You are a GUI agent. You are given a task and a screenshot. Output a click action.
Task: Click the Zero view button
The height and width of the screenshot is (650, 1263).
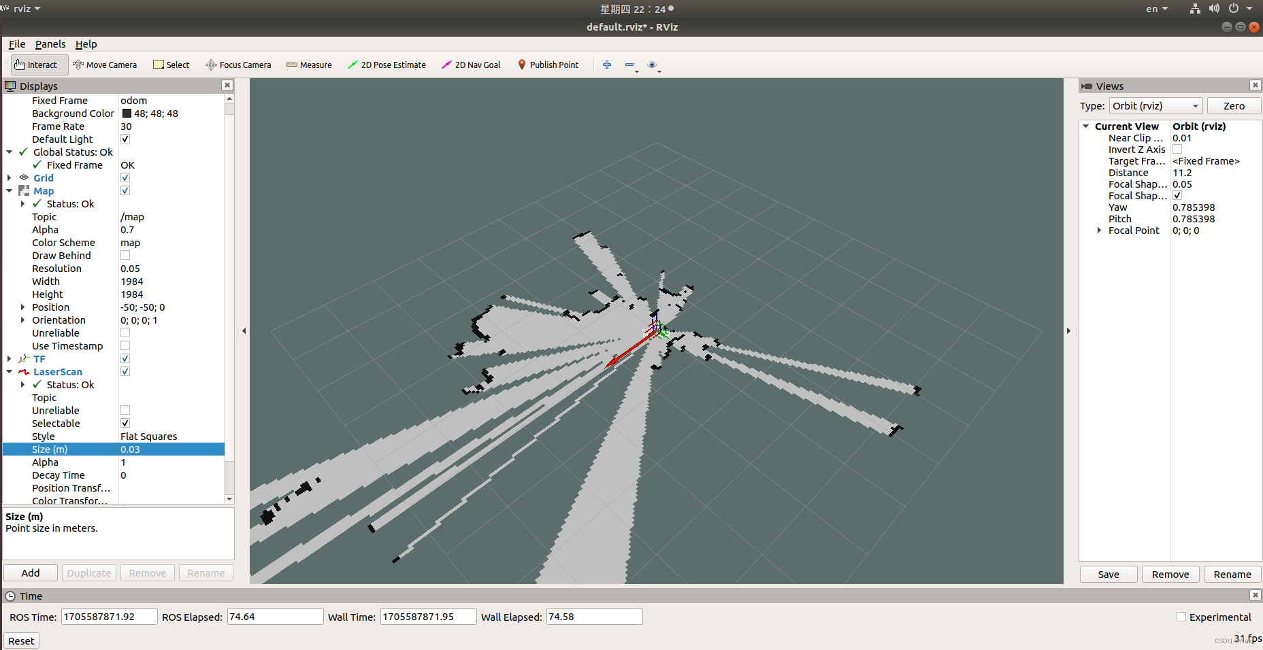pos(1234,106)
